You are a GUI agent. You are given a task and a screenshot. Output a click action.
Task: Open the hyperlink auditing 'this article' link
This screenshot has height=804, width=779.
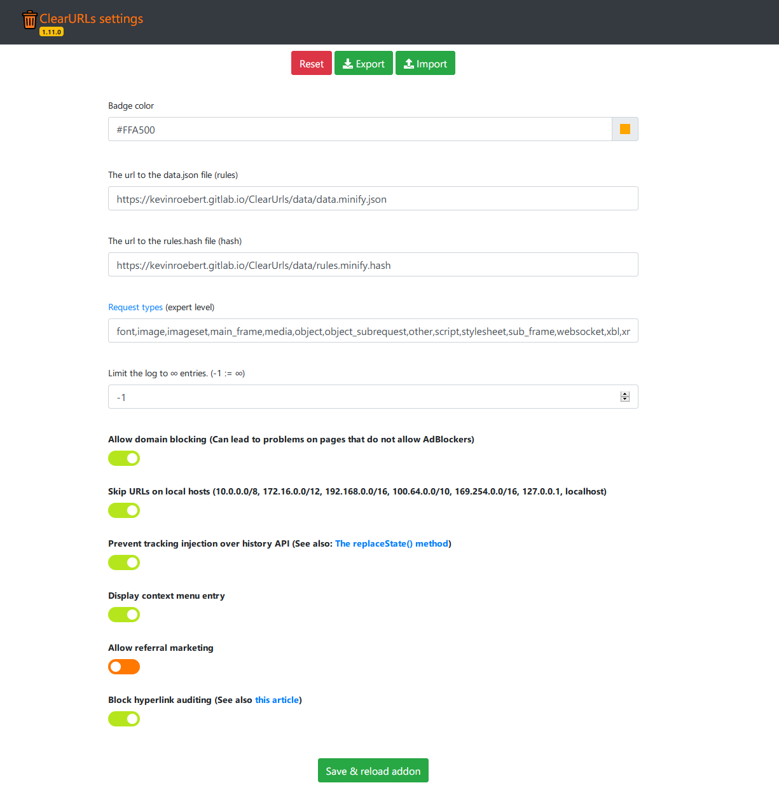277,700
